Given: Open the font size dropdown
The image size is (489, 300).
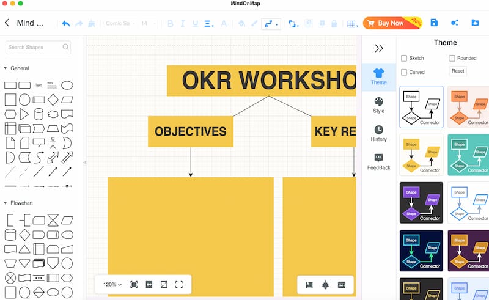Looking at the screenshot, I should [147, 23].
